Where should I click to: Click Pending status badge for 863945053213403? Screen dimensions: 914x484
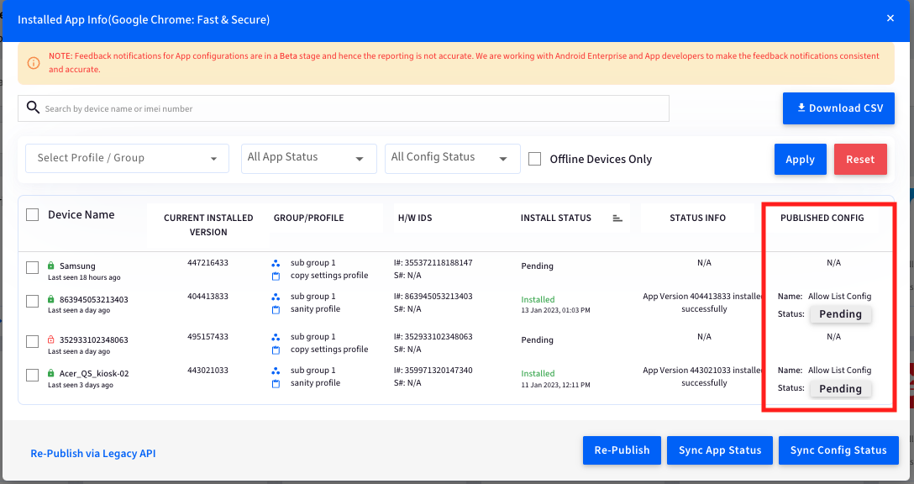coord(841,313)
